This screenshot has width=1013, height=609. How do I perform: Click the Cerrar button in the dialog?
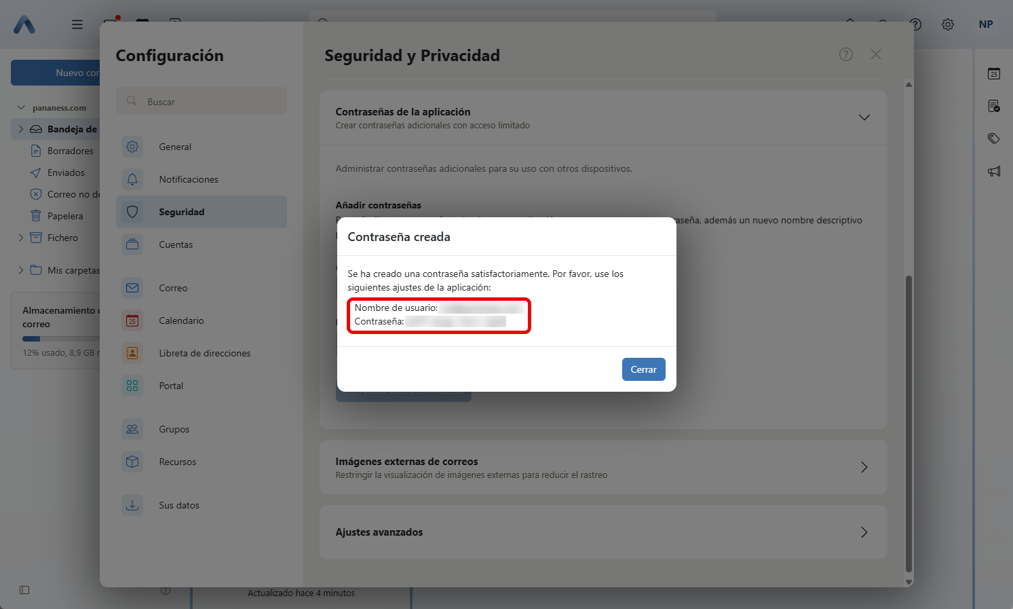[643, 369]
